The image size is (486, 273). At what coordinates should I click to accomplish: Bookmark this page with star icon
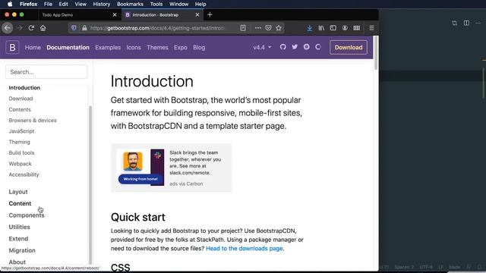coord(279,28)
